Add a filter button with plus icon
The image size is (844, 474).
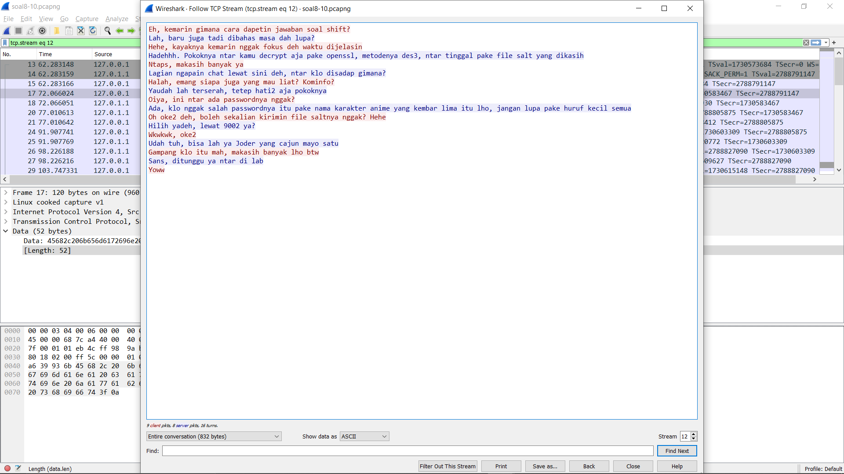834,43
